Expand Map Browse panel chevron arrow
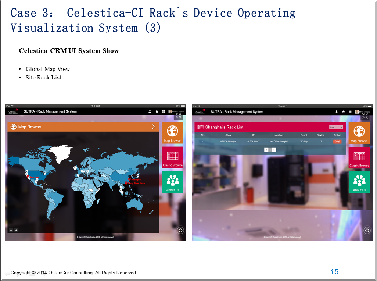The image size is (377, 281). (153, 127)
